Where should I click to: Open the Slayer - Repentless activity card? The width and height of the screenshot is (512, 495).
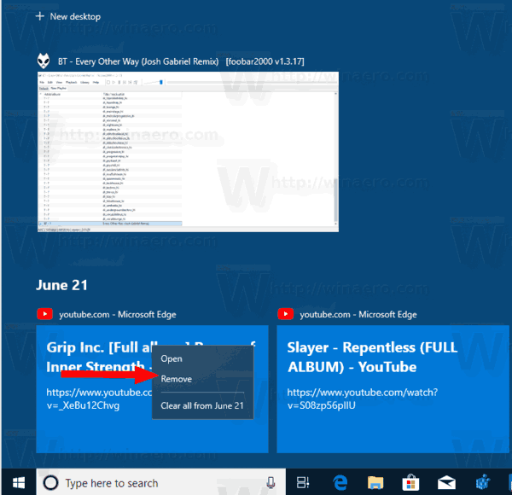click(x=393, y=389)
